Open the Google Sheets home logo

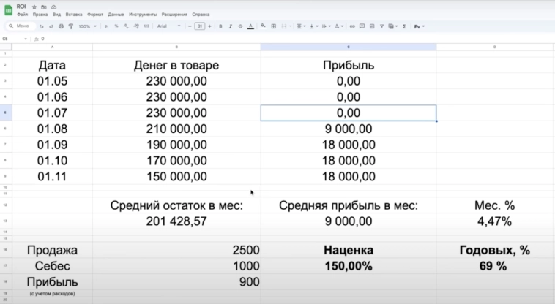tap(8, 10)
